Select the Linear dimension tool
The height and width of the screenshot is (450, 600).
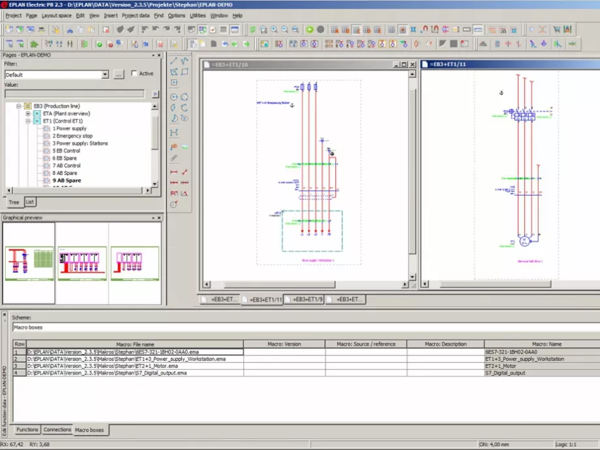(173, 172)
